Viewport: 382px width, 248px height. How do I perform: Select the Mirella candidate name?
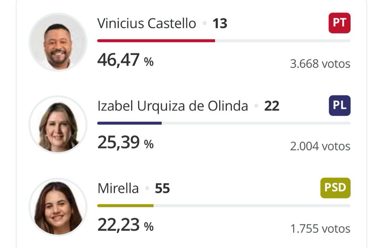pyautogui.click(x=118, y=188)
